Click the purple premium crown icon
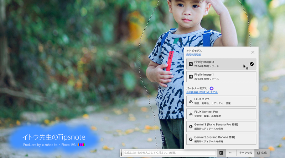This screenshot has width=285, height=158. point(212,88)
